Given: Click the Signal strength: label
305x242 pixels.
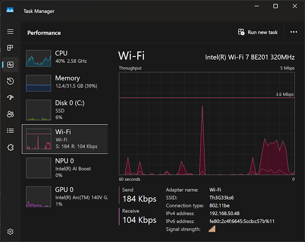Looking at the screenshot, I should (x=183, y=229).
